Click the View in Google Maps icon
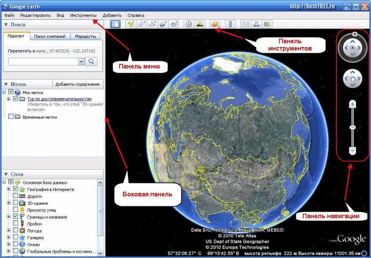 coord(267,24)
